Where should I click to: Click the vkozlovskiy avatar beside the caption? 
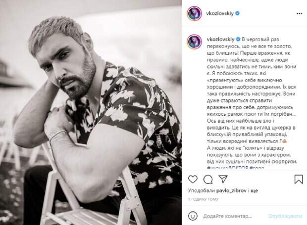(x=194, y=42)
